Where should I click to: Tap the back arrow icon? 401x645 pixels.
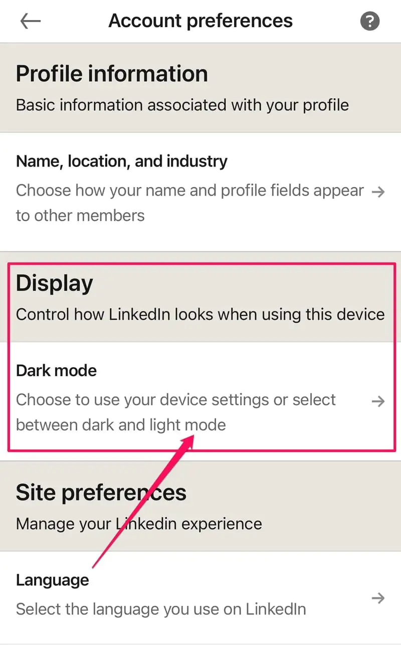point(30,21)
